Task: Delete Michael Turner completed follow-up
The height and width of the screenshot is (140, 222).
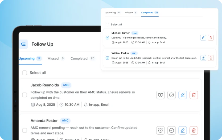Action: click(x=211, y=38)
